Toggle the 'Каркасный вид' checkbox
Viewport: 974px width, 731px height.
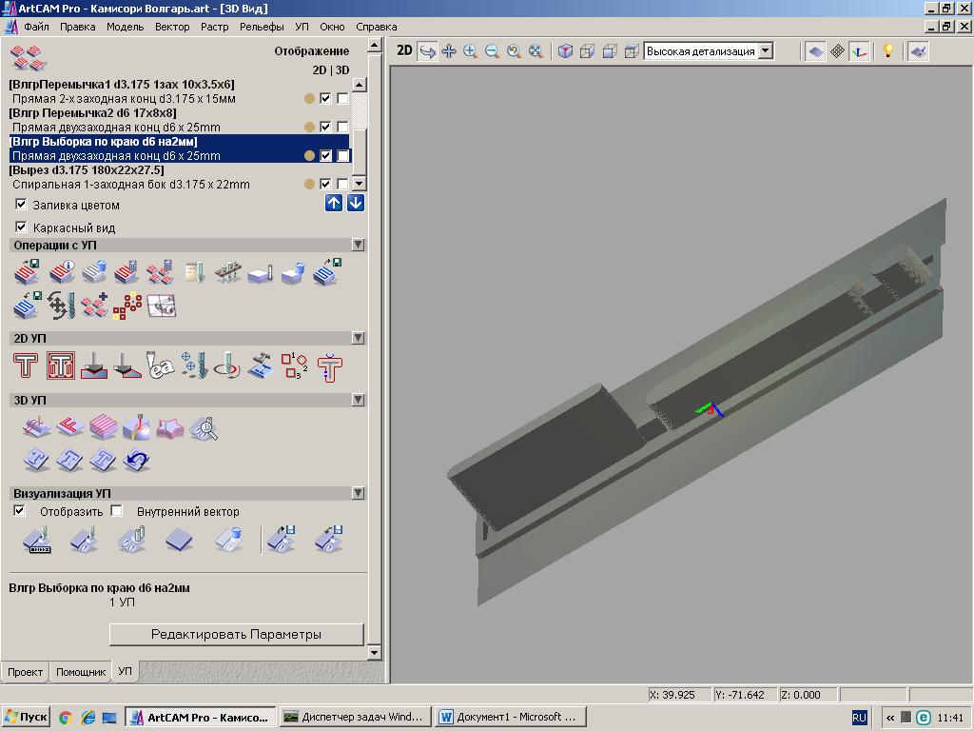21,227
